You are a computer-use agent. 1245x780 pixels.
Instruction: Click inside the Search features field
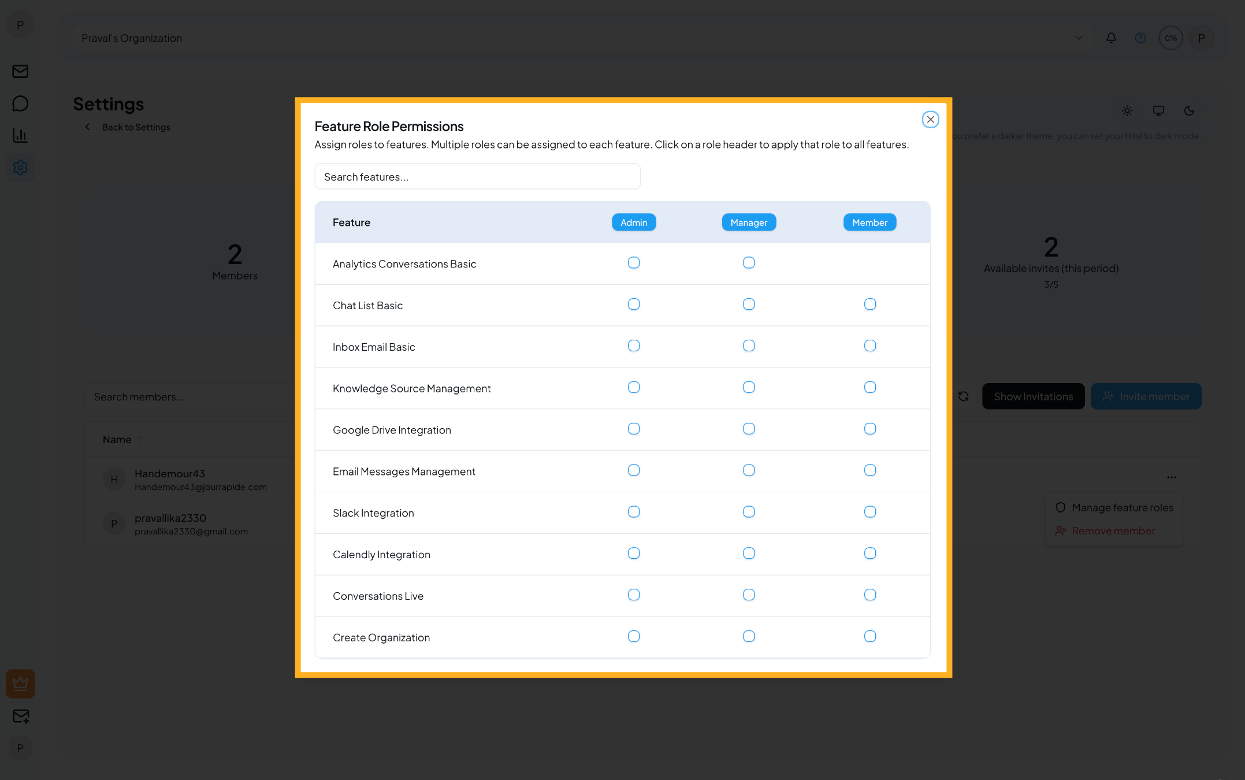point(477,176)
